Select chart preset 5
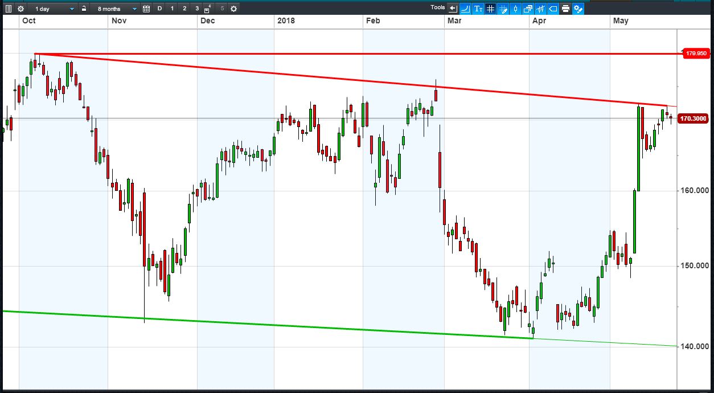714x393 pixels. coord(222,9)
